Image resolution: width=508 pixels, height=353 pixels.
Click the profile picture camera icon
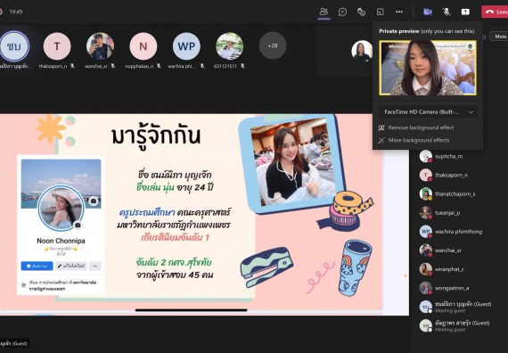click(x=78, y=225)
